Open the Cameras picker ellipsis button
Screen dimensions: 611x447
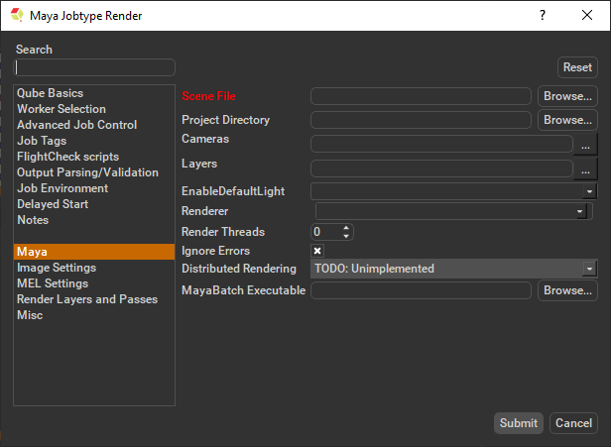pyautogui.click(x=585, y=144)
